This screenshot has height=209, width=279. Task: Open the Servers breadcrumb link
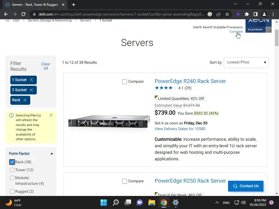[85, 20]
